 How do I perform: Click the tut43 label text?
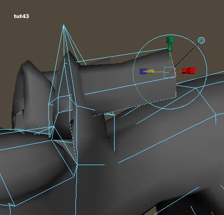click(21, 16)
